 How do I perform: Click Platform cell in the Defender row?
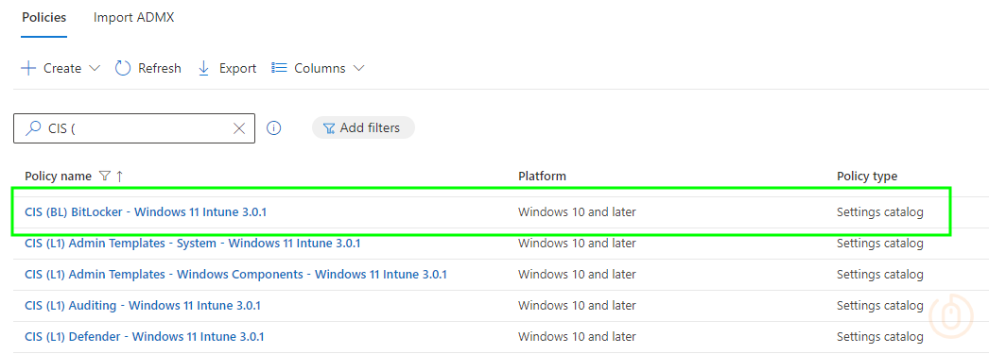point(577,337)
